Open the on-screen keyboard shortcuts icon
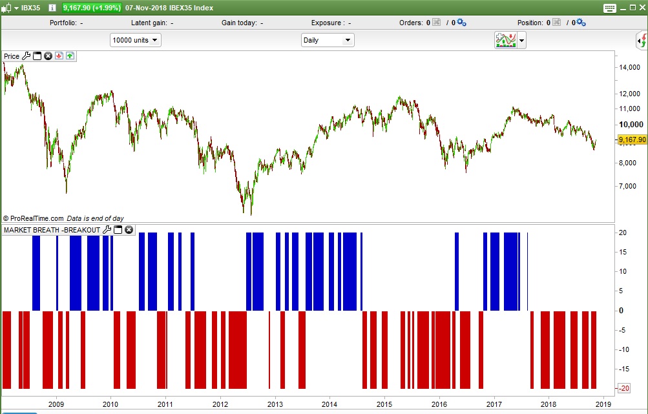The image size is (648, 414). click(x=610, y=8)
